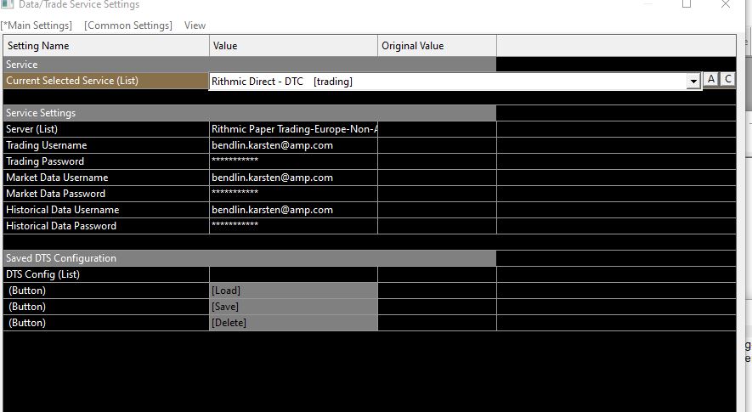Image resolution: width=752 pixels, height=412 pixels.
Task: Edit the Trading Password value field
Action: click(293, 161)
